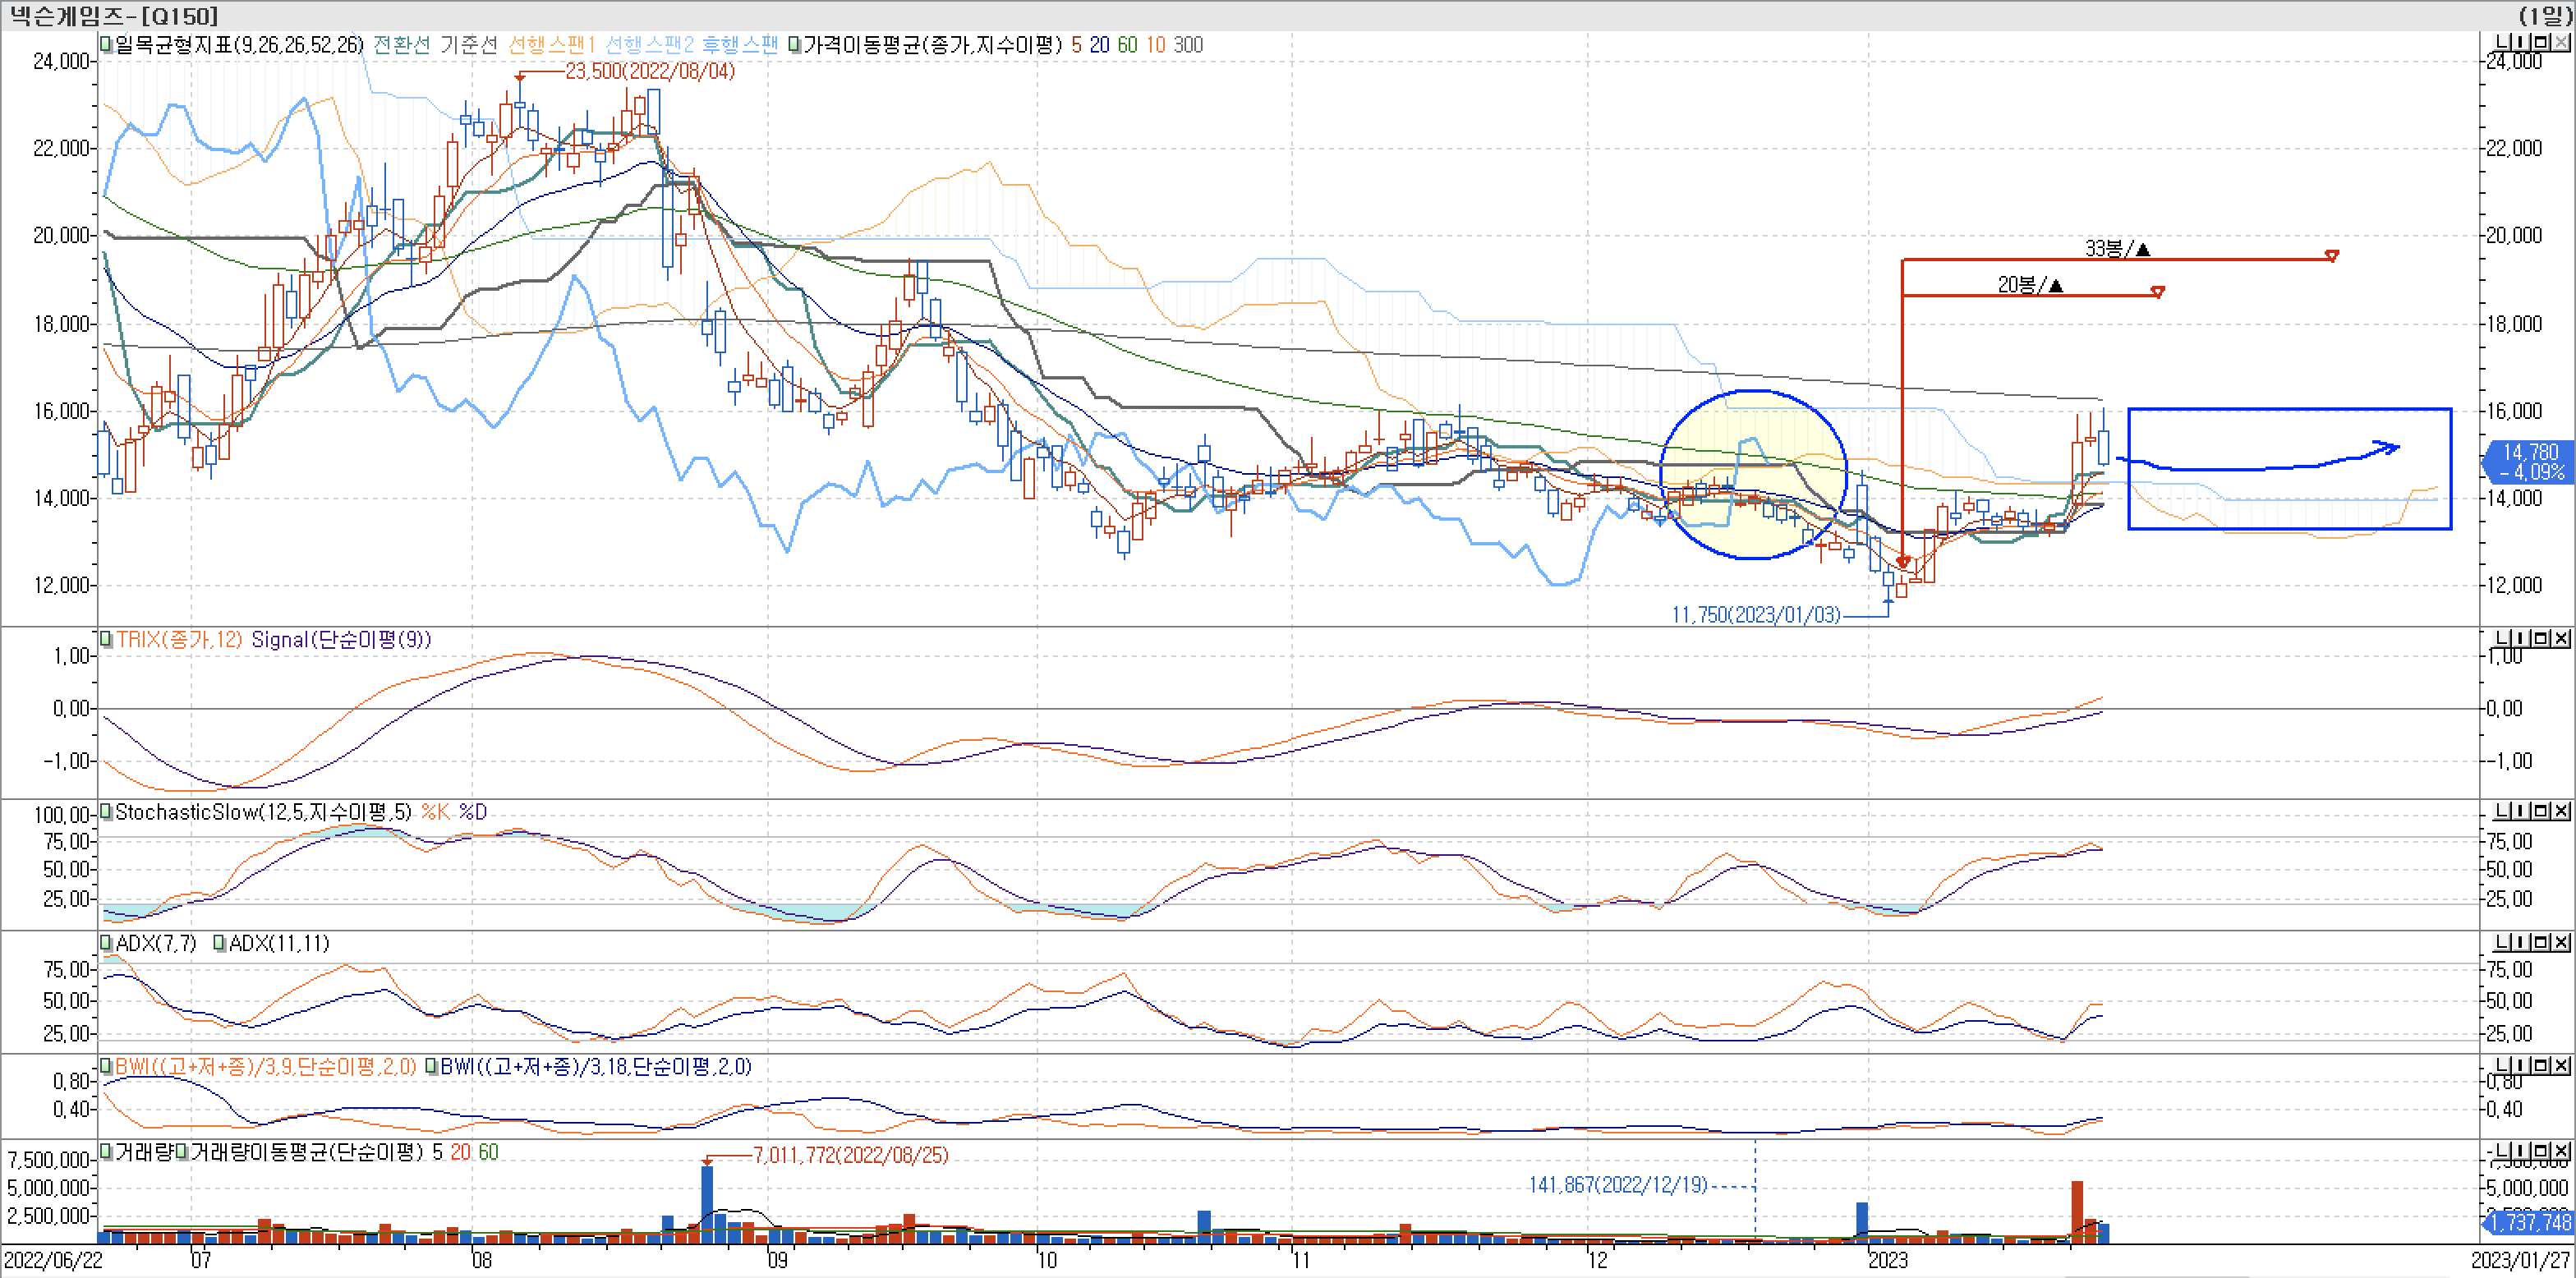
Task: Click the vertical bar icon in ADX panel
Action: coord(2520,942)
